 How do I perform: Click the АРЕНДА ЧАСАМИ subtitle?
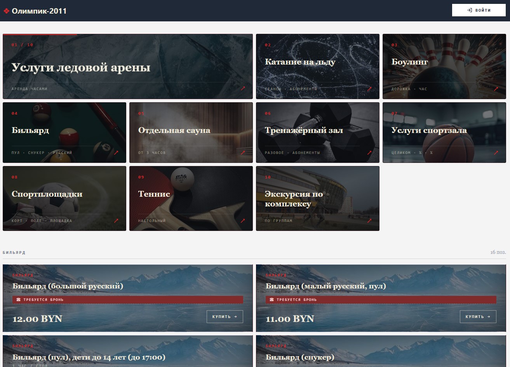30,89
